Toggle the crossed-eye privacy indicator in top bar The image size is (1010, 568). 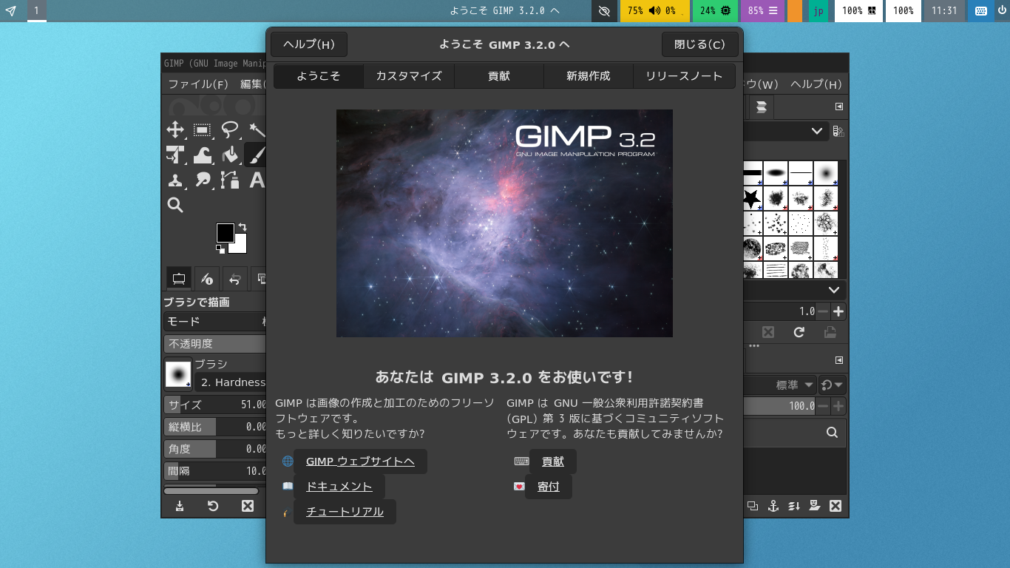(604, 11)
